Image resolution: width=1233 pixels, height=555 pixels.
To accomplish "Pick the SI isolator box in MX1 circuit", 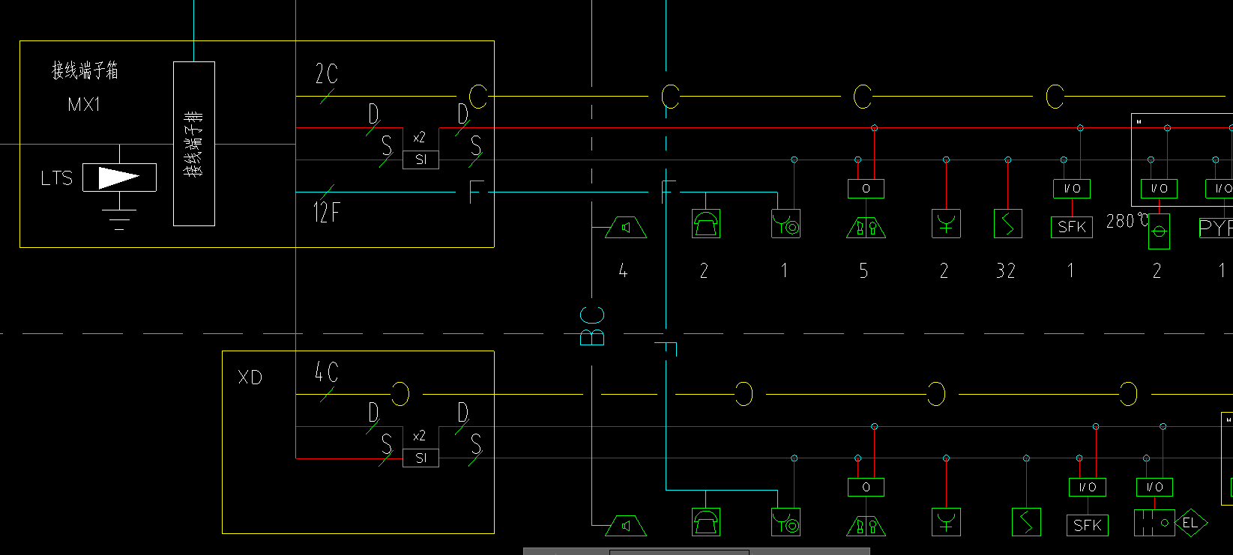I will point(420,160).
